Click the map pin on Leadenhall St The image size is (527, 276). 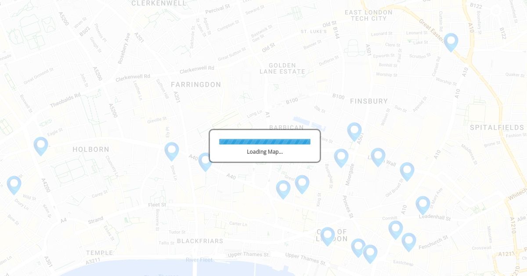tap(423, 205)
